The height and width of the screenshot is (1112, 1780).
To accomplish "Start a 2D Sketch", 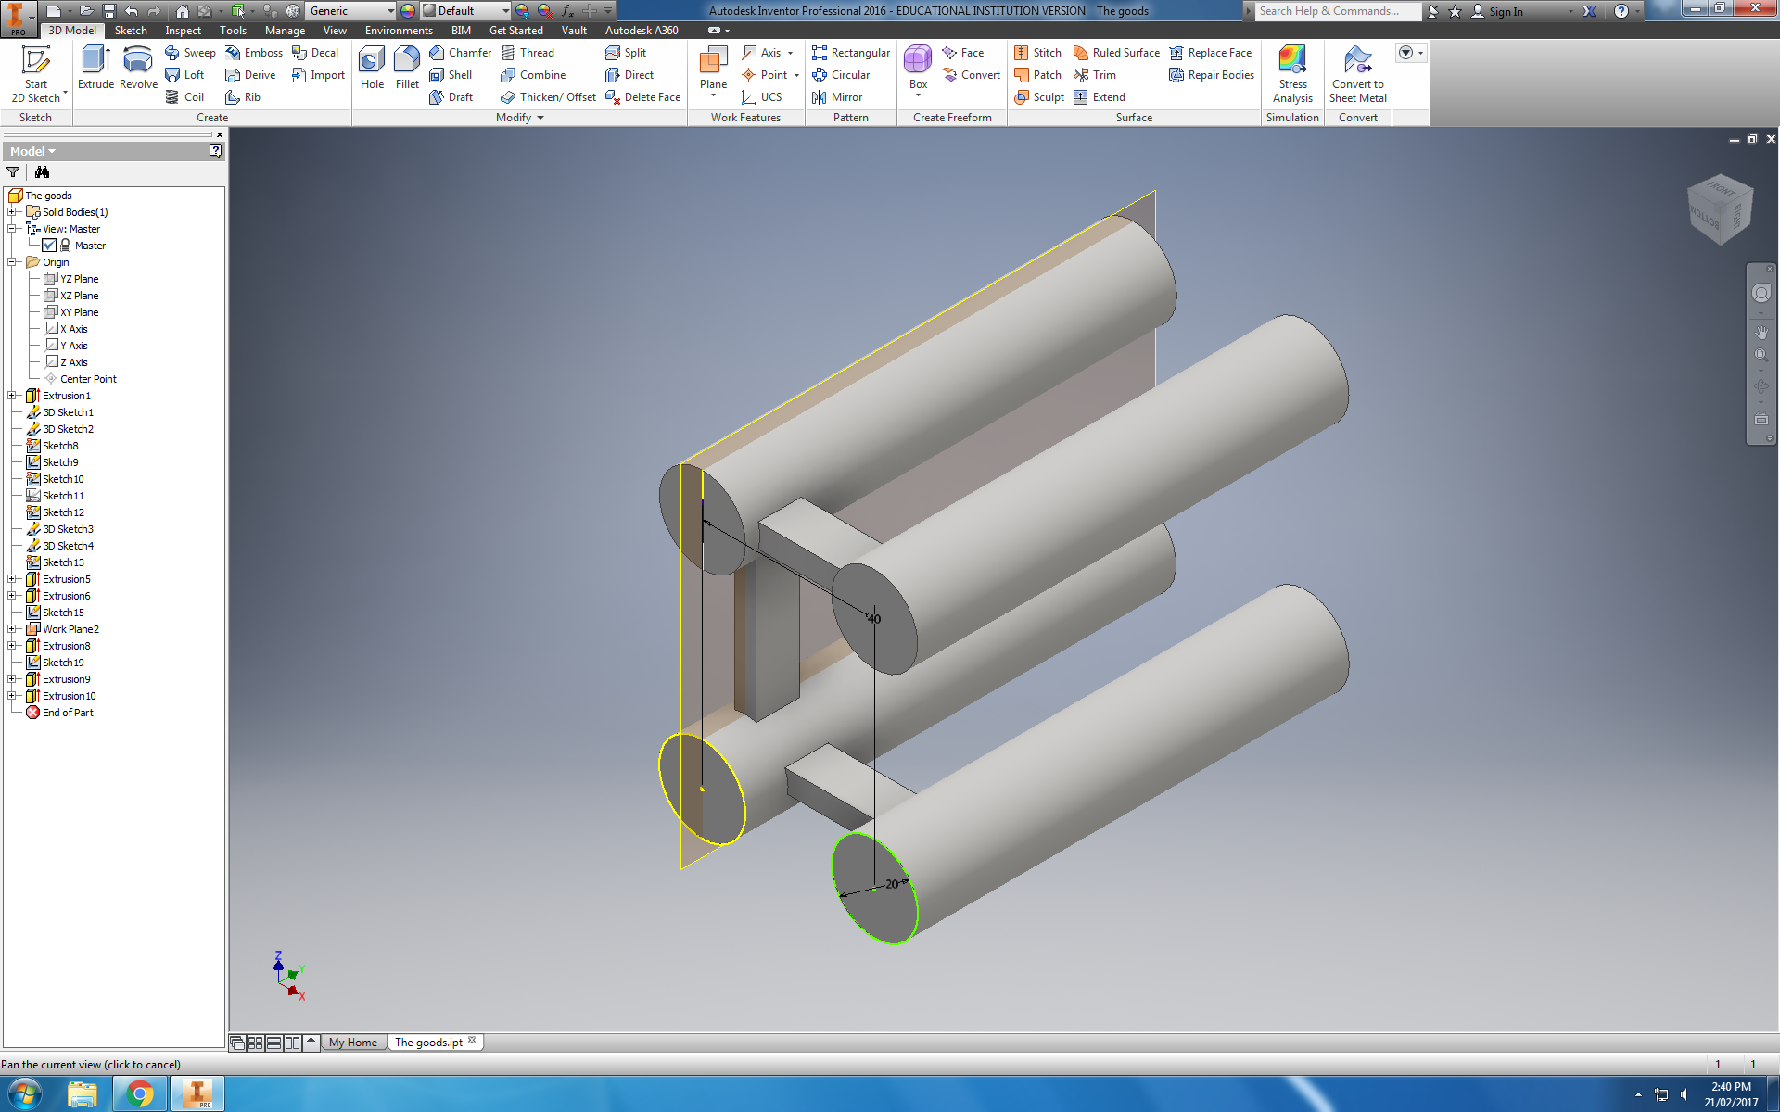I will [x=36, y=74].
